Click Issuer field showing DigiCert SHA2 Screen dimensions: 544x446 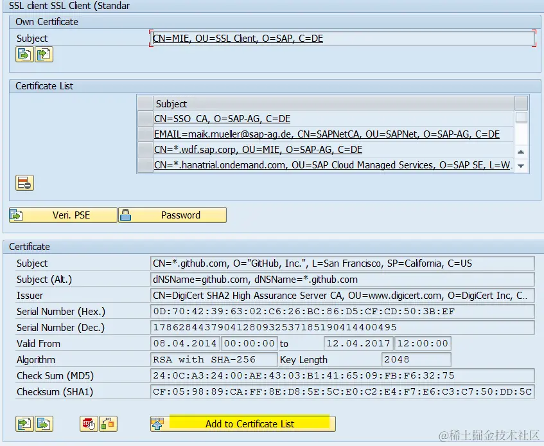tap(342, 296)
